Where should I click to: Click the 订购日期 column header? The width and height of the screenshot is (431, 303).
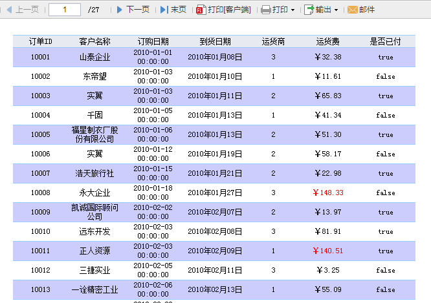pyautogui.click(x=153, y=41)
